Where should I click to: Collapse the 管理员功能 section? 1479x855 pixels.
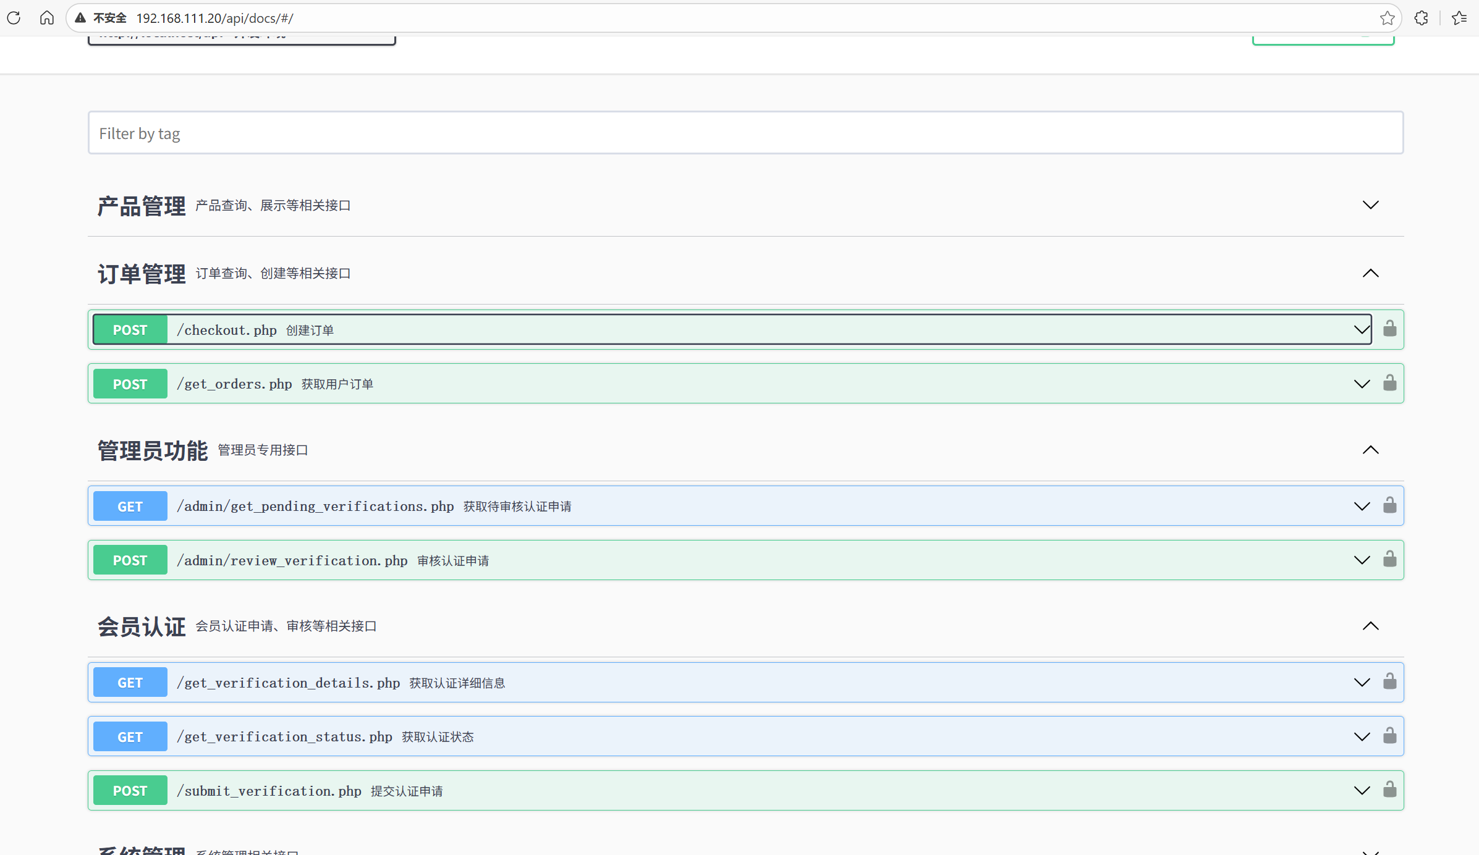click(1370, 450)
